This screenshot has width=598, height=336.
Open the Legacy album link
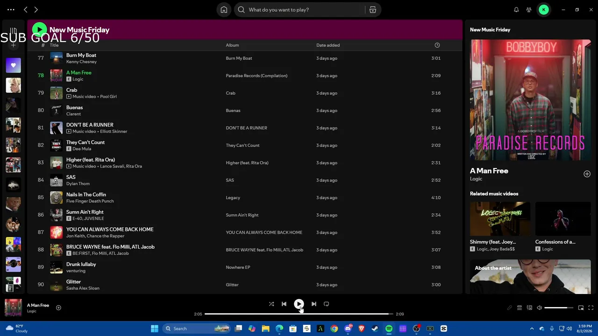[x=233, y=197]
